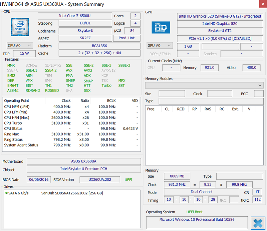Open the GPU #0 selector dropdown

pos(160,46)
